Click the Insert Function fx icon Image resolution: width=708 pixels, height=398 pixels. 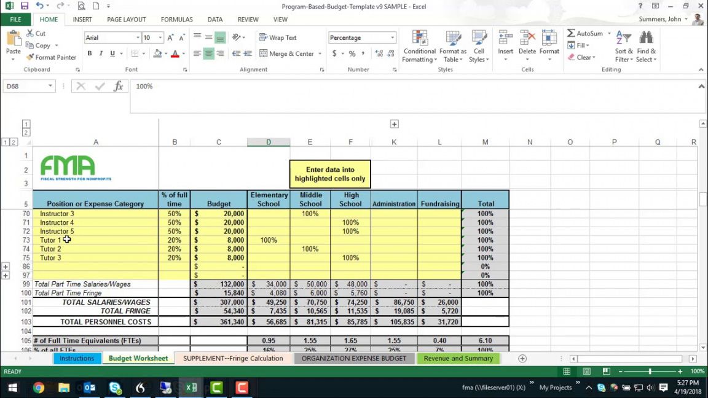coord(118,87)
